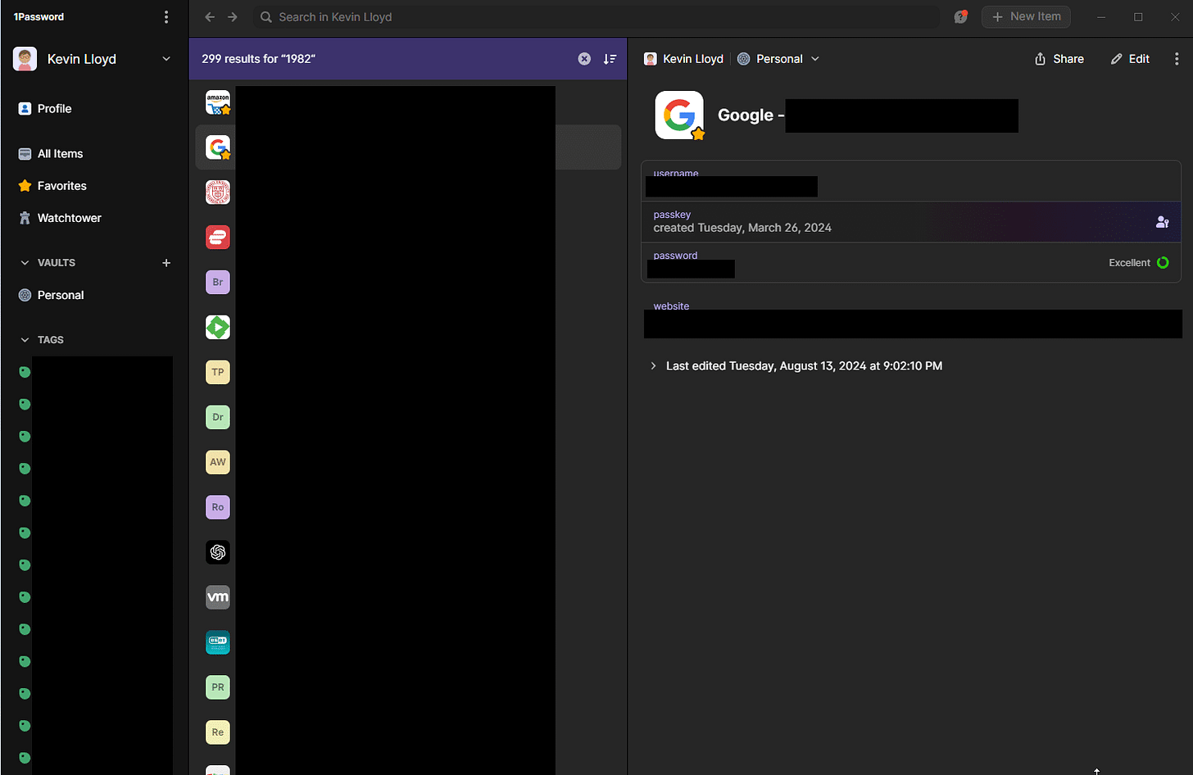
Task: Share the Google item
Action: pos(1059,59)
